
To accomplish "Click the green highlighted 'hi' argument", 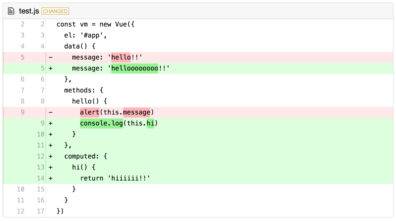I will [150, 123].
